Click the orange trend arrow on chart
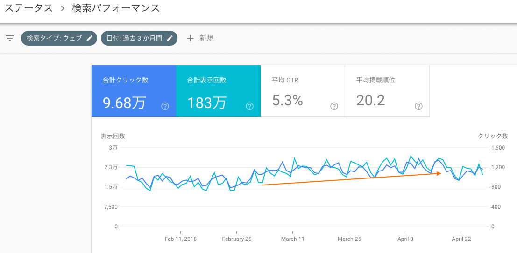Viewport: 517px width, 253px height. 351,179
